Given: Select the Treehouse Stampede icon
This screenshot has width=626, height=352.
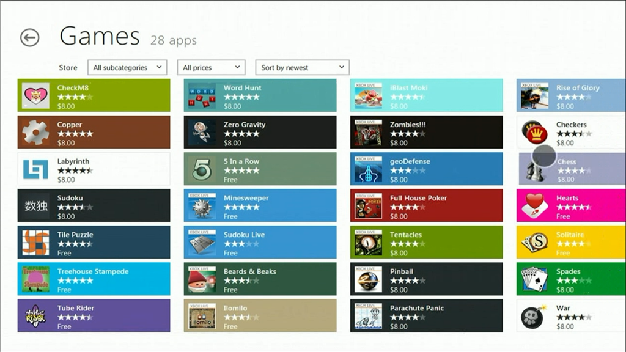Looking at the screenshot, I should tap(35, 279).
